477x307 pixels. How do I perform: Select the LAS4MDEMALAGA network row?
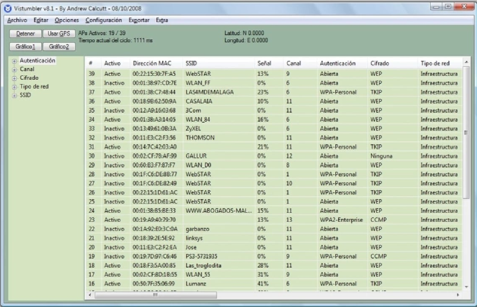coord(209,92)
